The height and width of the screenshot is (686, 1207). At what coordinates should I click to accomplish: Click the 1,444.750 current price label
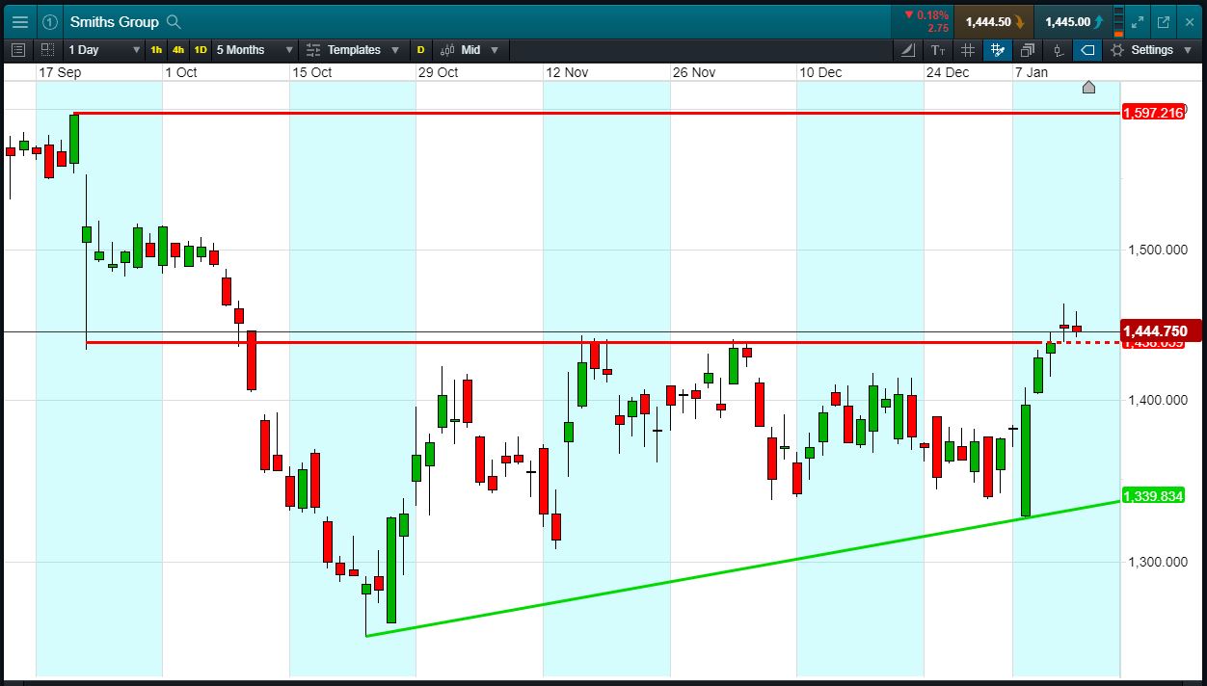(1161, 331)
